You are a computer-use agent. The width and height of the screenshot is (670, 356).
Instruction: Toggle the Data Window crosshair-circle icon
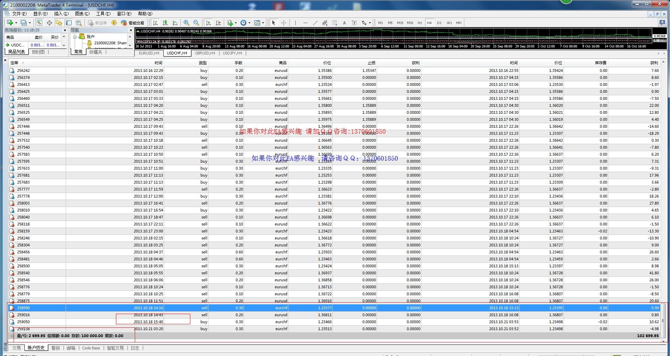click(49, 23)
